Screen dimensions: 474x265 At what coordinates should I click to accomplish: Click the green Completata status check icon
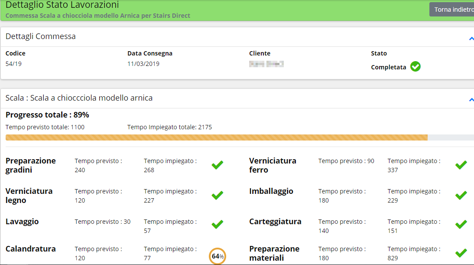point(416,66)
